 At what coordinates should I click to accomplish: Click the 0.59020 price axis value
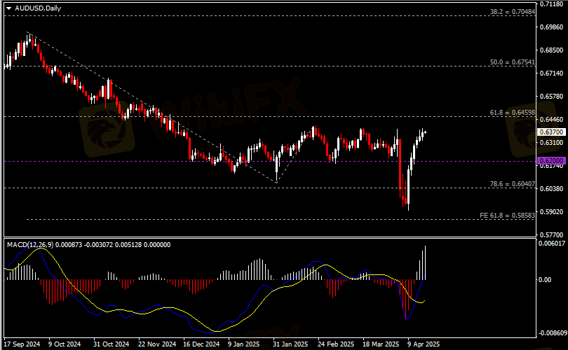(551, 212)
